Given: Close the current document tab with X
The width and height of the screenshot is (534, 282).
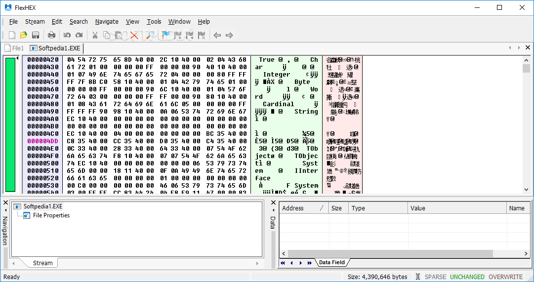Looking at the screenshot, I should click(x=528, y=48).
